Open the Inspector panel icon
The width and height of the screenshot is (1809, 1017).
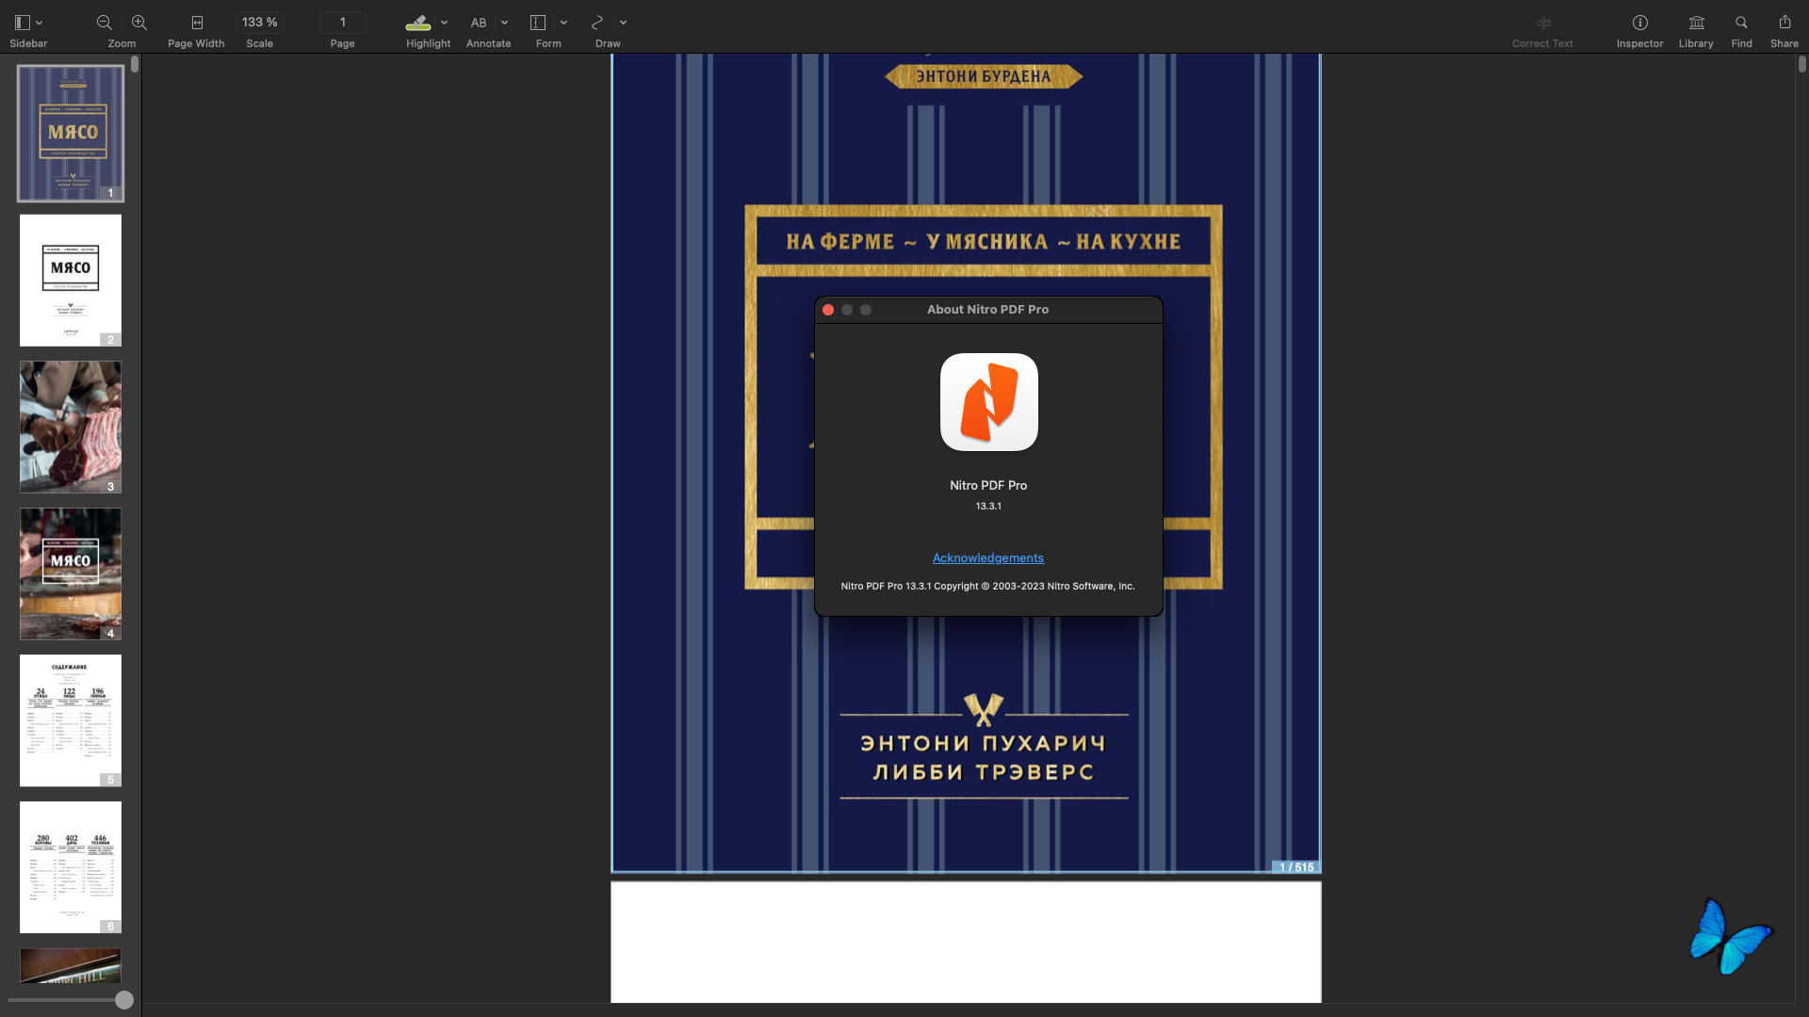(x=1639, y=23)
